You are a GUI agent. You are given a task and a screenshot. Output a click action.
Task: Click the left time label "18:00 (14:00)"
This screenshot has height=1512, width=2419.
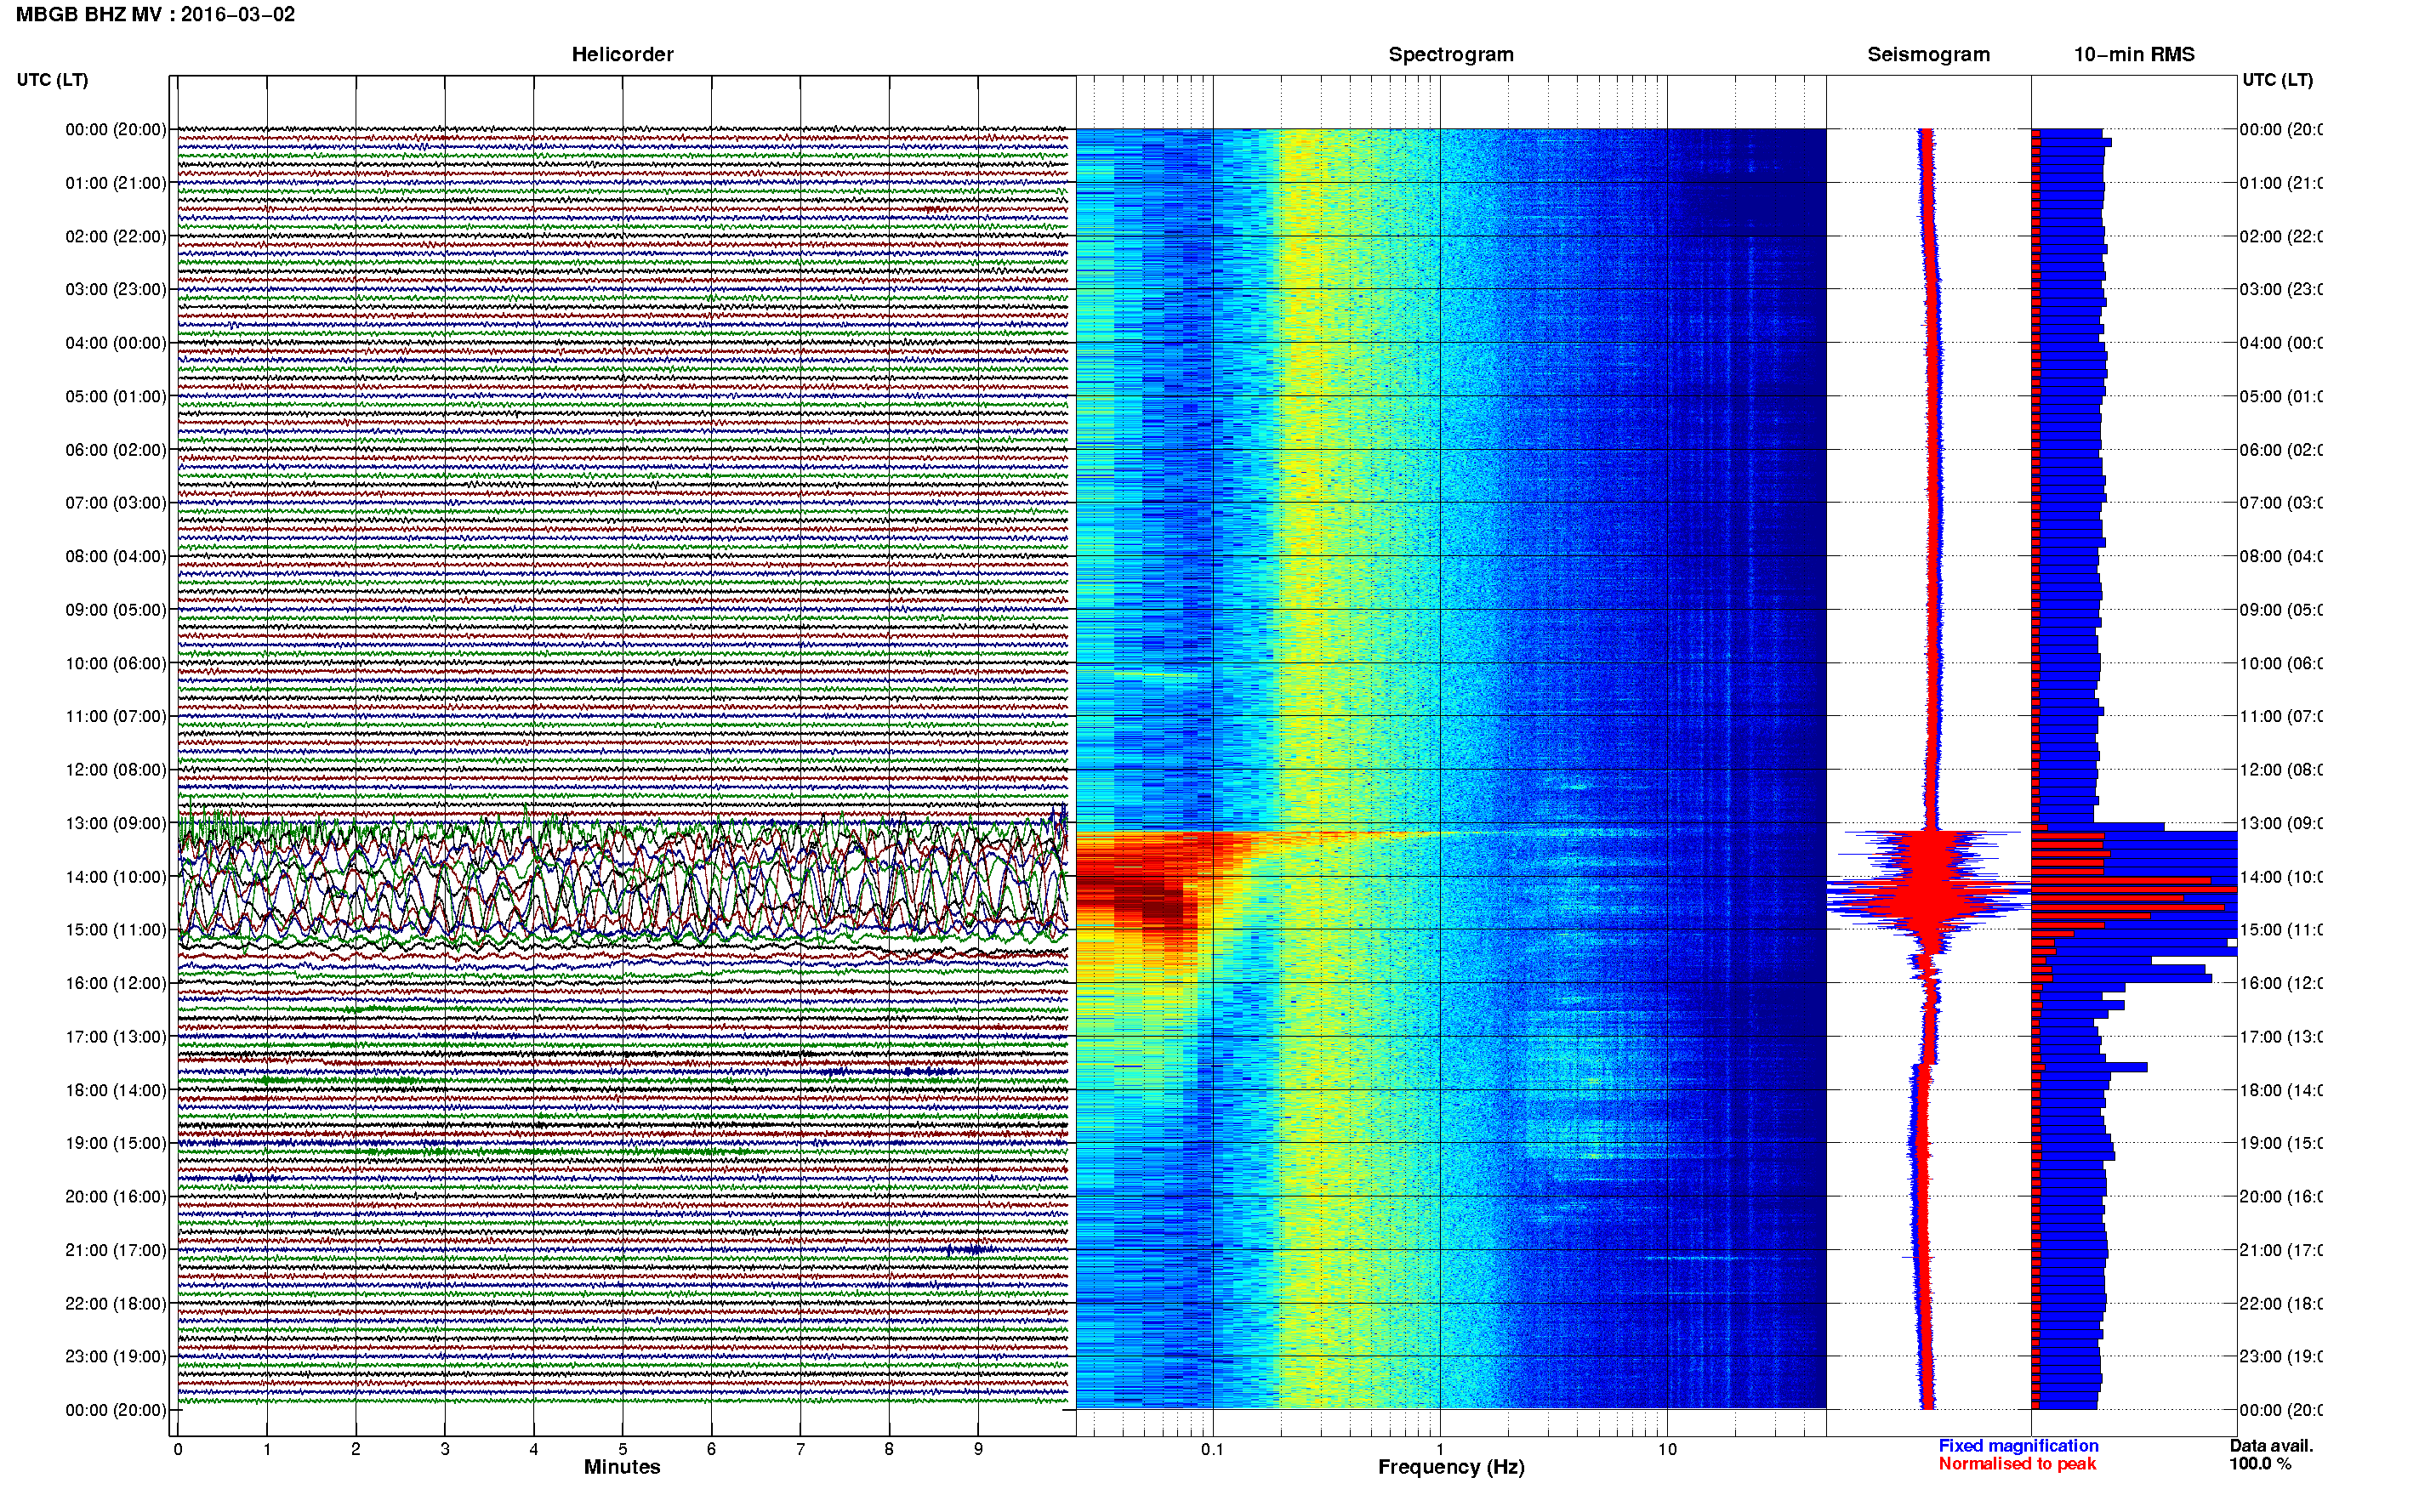click(116, 1090)
